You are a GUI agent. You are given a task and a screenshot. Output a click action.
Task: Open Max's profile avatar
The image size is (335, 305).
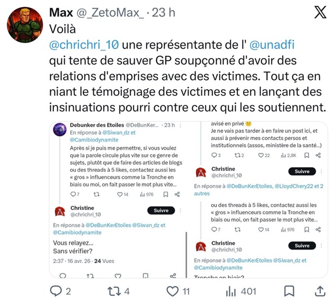[x=25, y=25]
